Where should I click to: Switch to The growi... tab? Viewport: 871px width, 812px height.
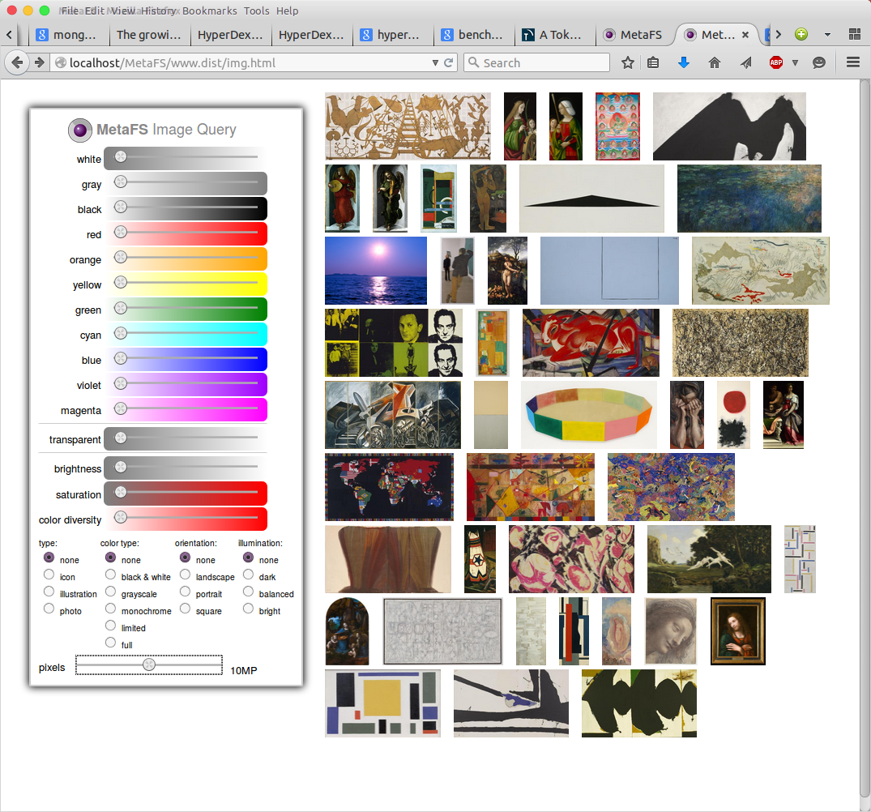point(148,34)
